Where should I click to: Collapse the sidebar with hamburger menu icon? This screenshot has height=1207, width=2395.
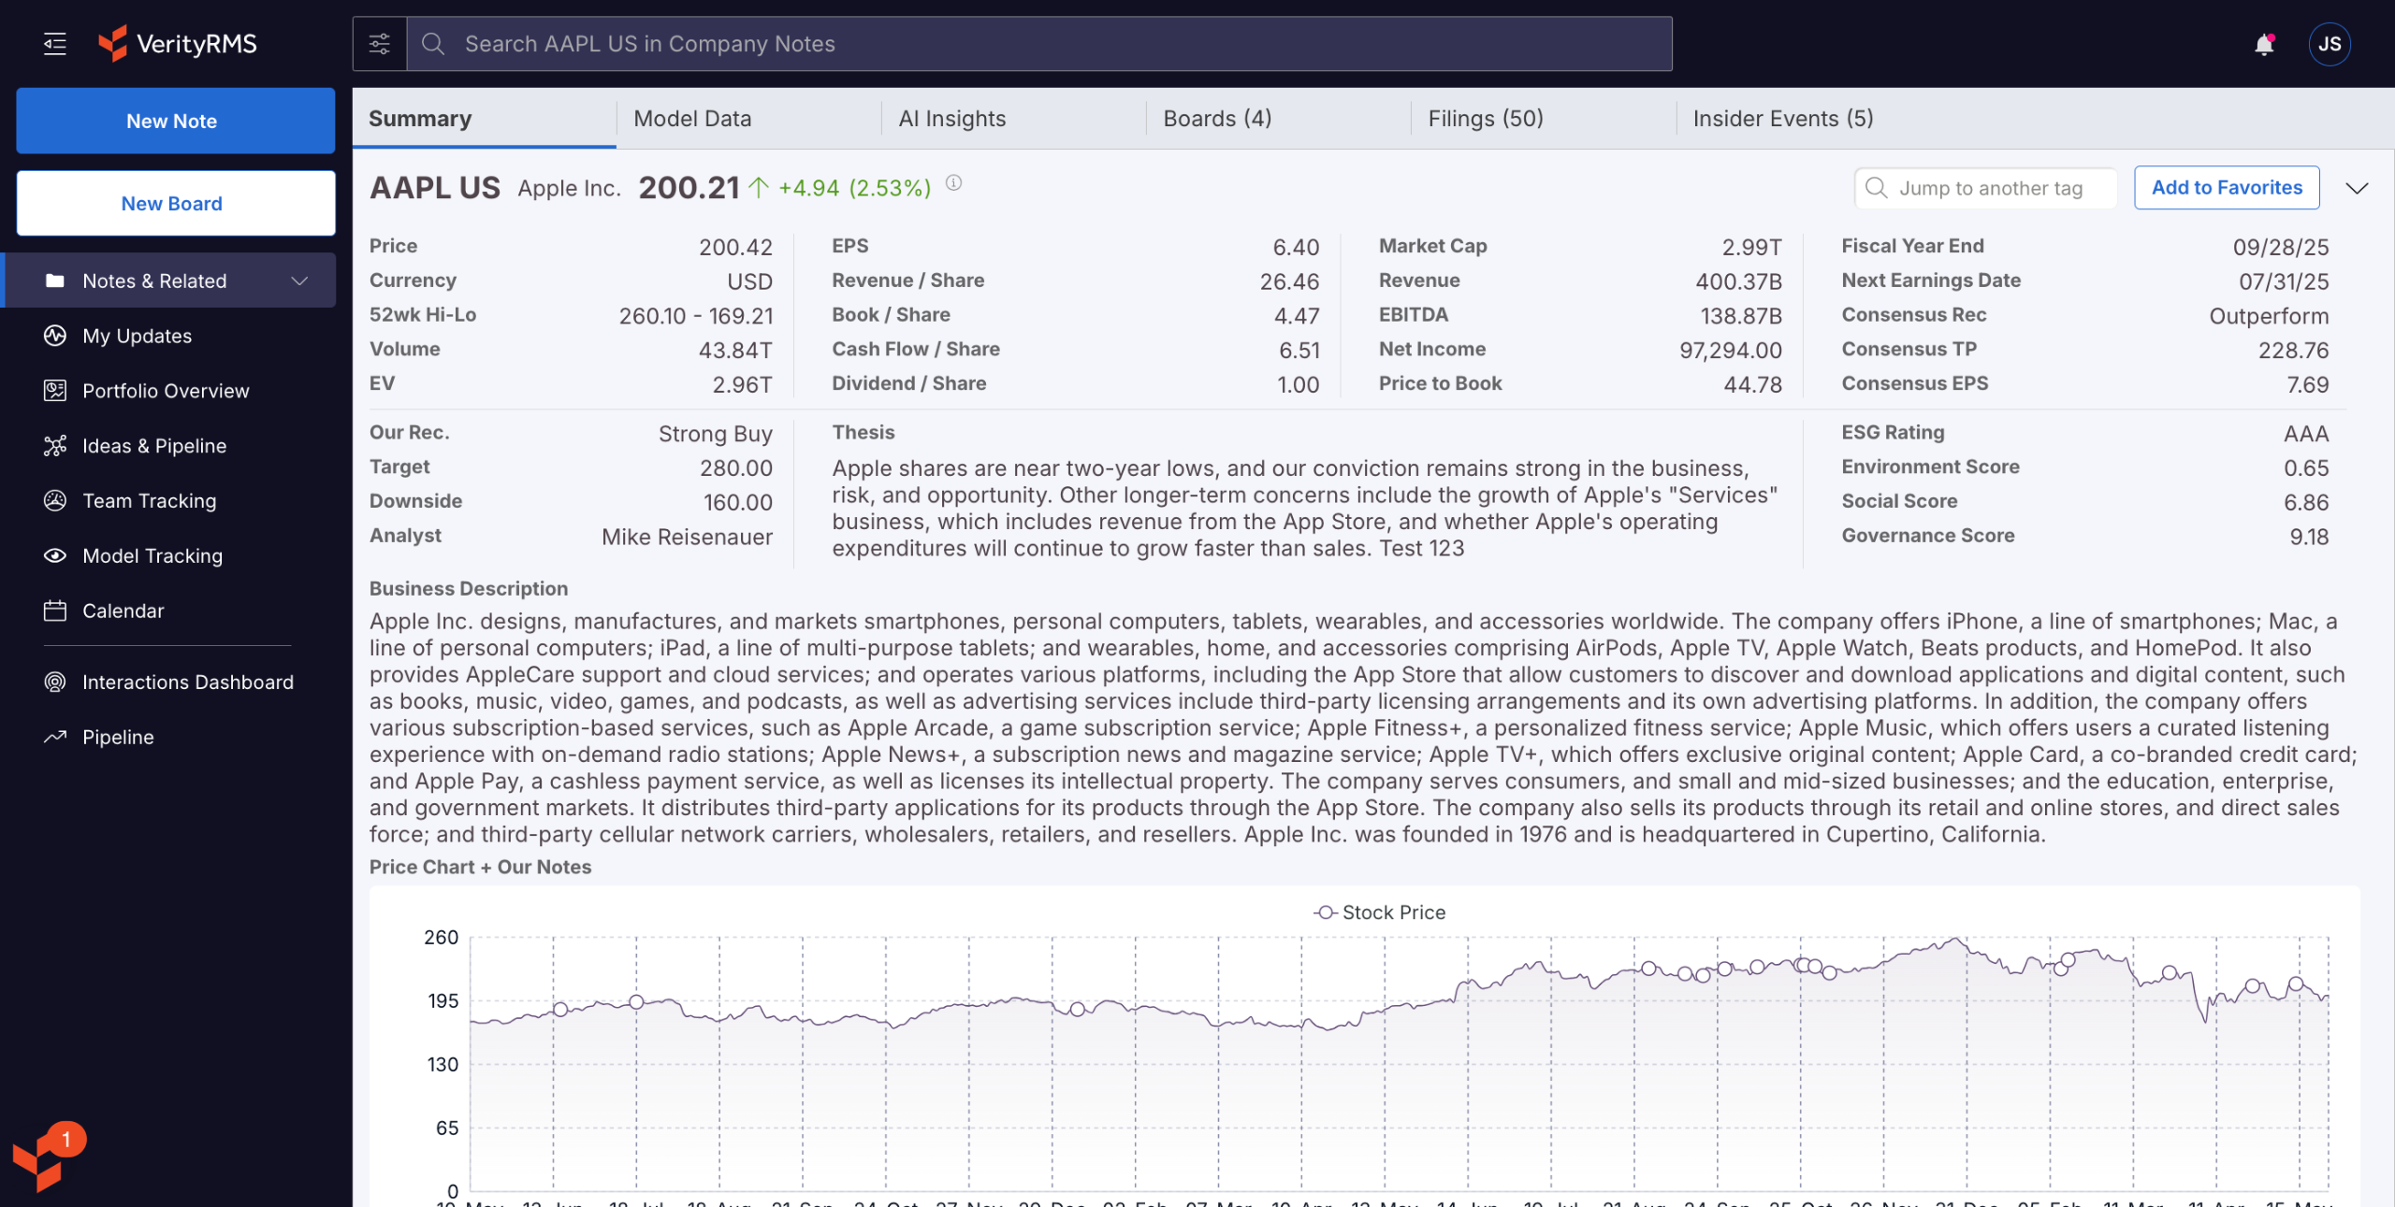tap(55, 44)
